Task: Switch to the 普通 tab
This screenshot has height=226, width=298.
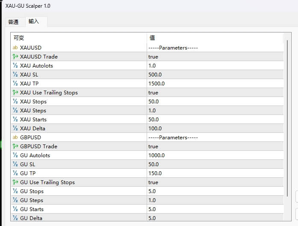Action: (14, 22)
